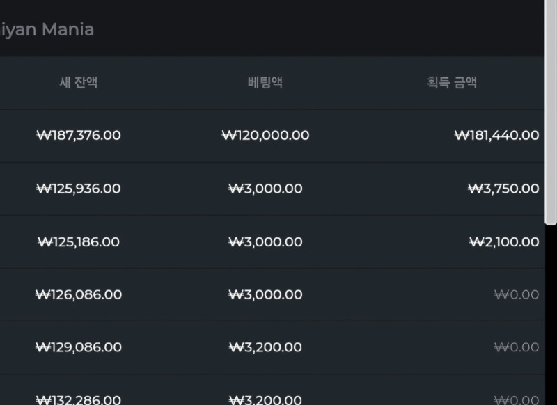Click the 베팅액 column header
The image size is (557, 405).
(265, 82)
